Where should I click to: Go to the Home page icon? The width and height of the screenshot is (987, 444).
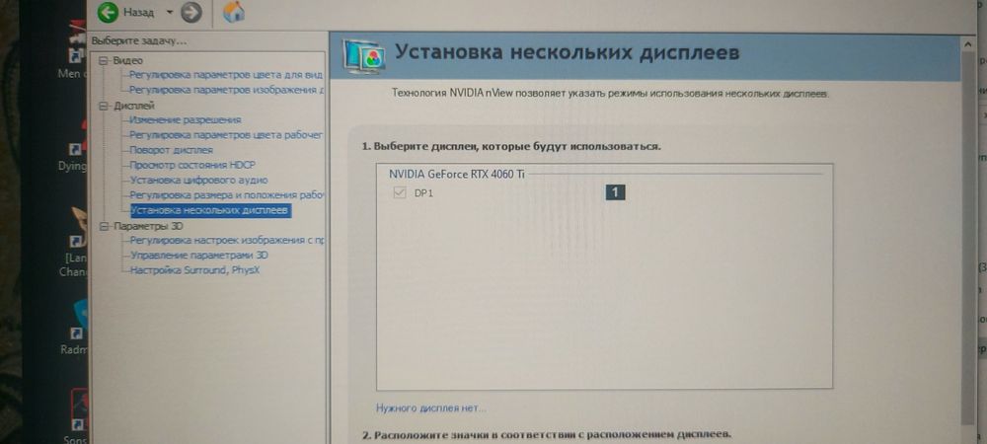click(234, 12)
